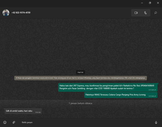Close the WhatsApp window
Viewport: 162px width, 127px height.
click(x=158, y=3)
